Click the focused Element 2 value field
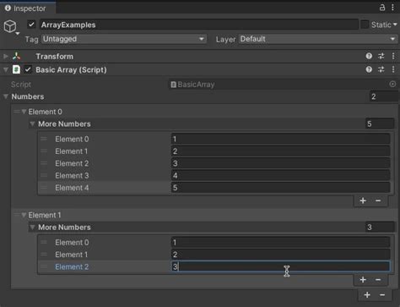 (x=280, y=266)
